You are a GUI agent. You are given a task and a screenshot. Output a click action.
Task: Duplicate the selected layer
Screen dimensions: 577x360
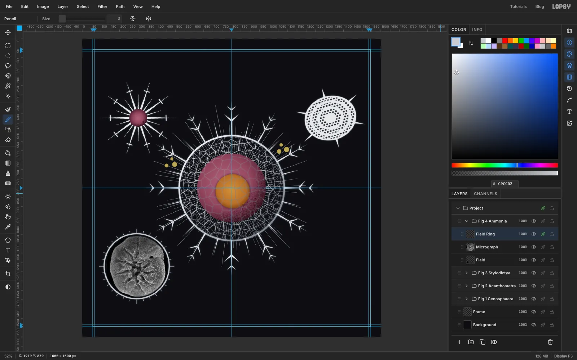(482, 342)
